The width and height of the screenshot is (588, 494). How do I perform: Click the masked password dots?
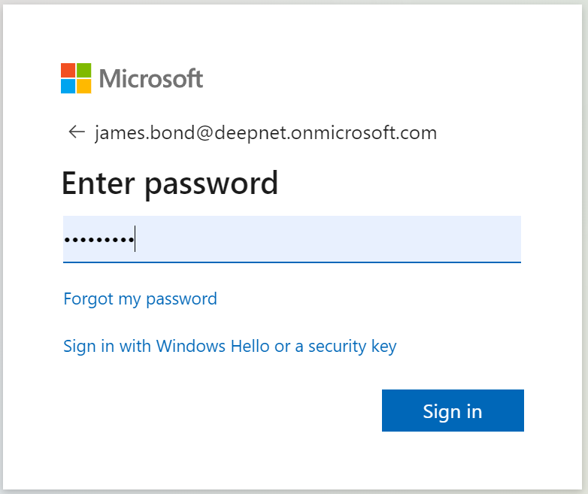(x=99, y=241)
